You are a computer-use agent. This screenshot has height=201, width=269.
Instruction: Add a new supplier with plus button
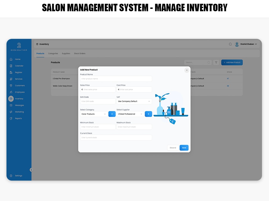[148, 114]
